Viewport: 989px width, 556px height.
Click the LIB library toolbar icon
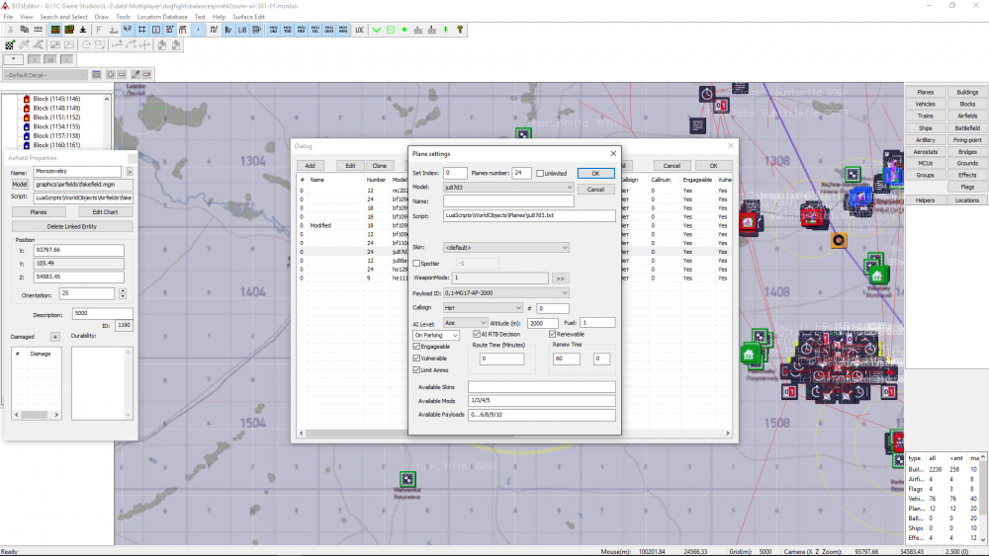coord(242,30)
